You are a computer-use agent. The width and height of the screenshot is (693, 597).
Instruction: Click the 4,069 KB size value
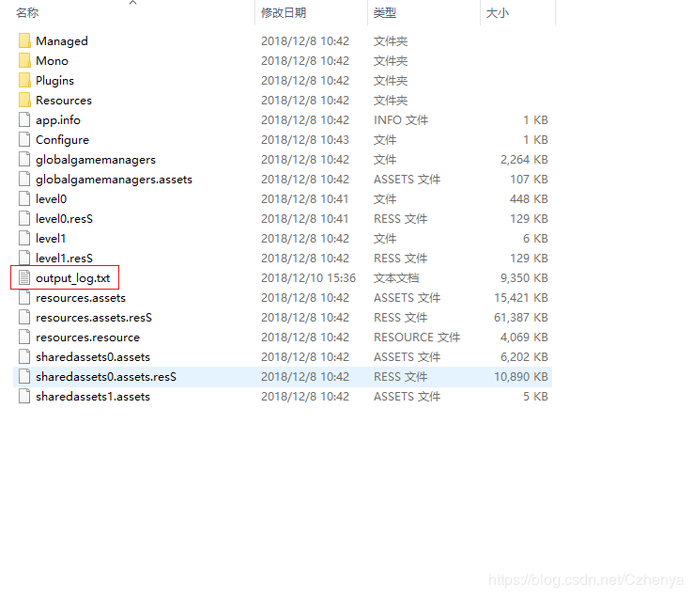[524, 338]
